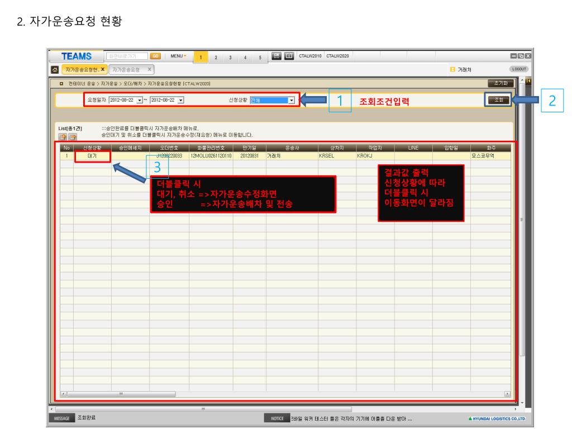Screen dimensions: 572x429
Task: Click the 화물관리번호 column header
Action: 211,147
